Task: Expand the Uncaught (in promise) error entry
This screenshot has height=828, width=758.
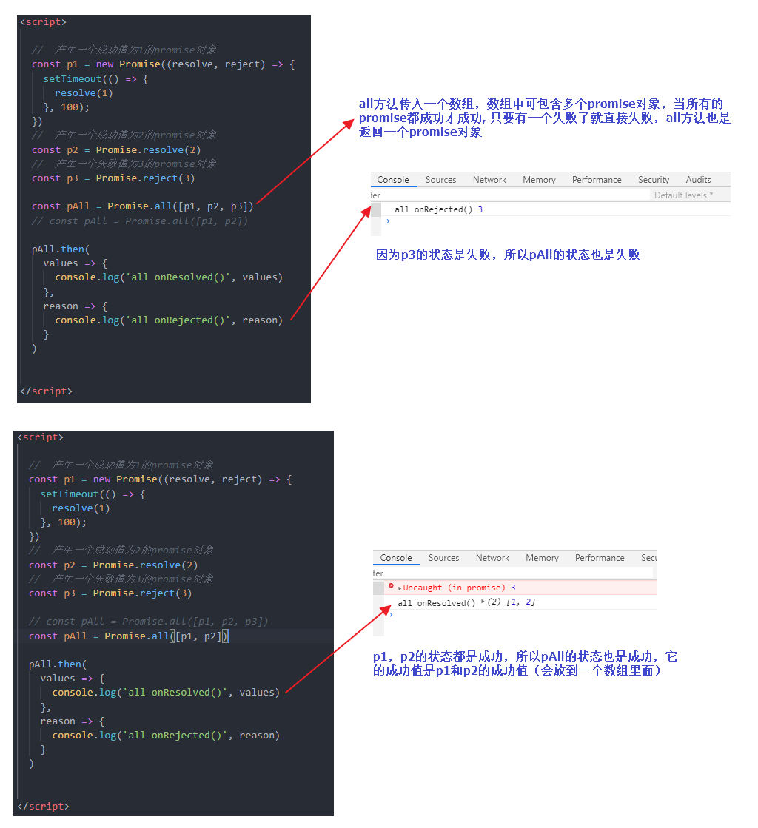Action: tap(399, 588)
